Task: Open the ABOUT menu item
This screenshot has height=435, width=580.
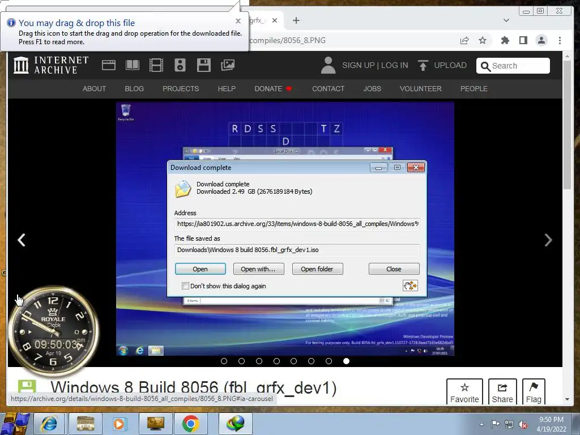Action: (x=95, y=89)
